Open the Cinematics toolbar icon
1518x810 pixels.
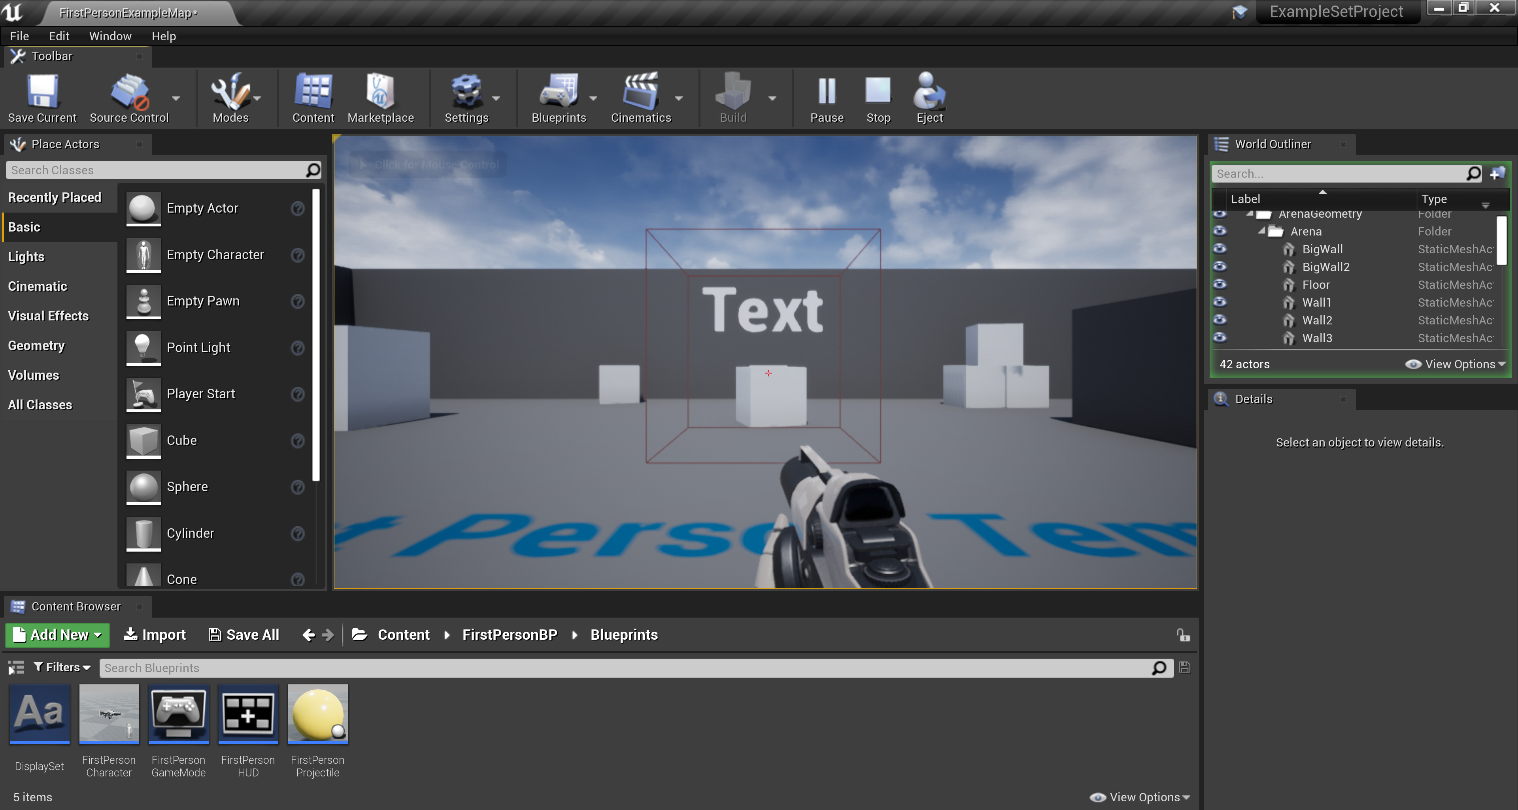click(x=640, y=98)
